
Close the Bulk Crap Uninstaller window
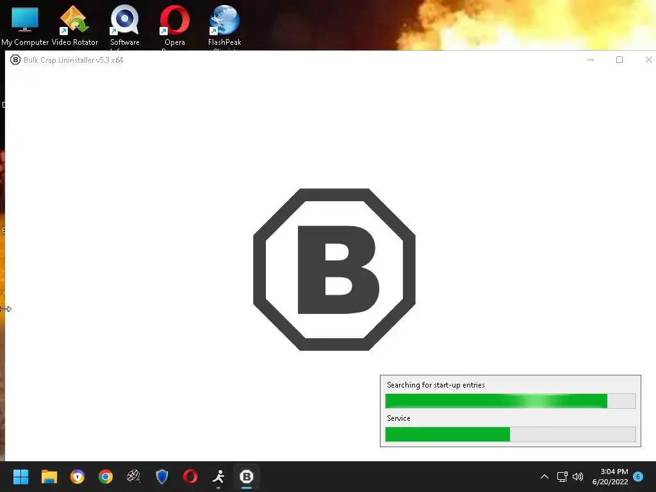click(x=648, y=60)
